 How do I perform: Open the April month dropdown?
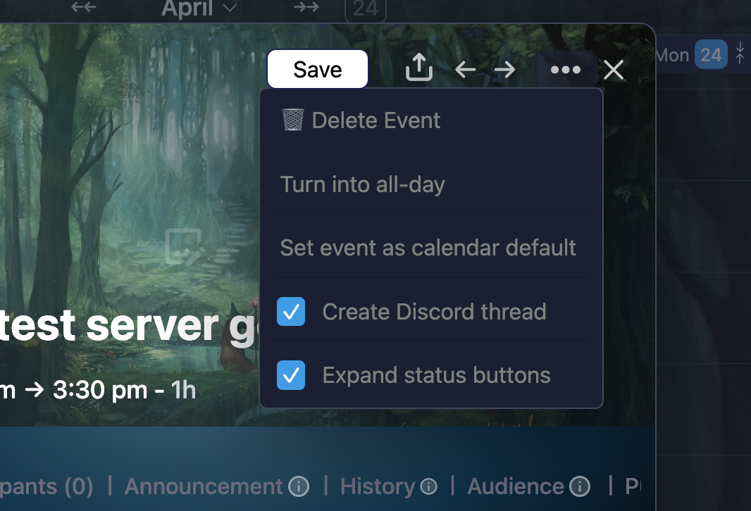(199, 8)
